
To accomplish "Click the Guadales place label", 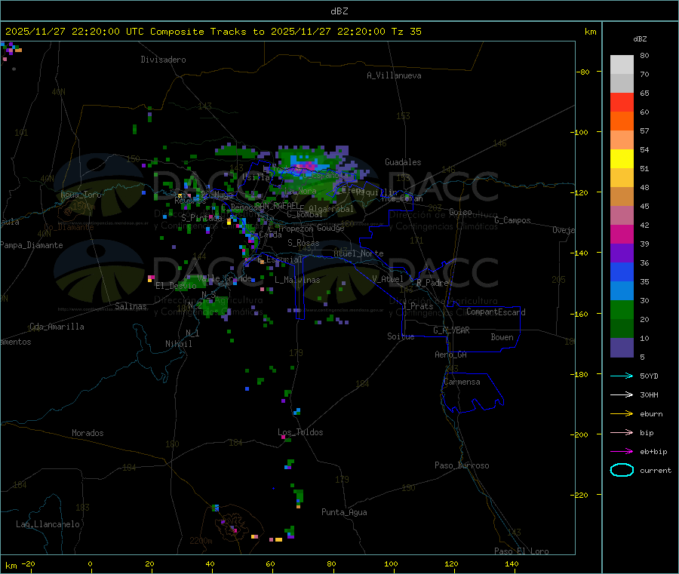I will tap(403, 162).
